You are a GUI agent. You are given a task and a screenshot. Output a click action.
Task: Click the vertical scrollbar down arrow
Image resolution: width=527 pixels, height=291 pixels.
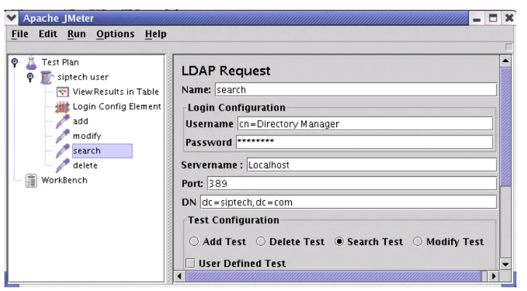pos(505,265)
